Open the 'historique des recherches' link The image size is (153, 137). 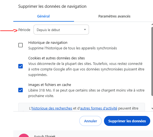[x=52, y=108]
